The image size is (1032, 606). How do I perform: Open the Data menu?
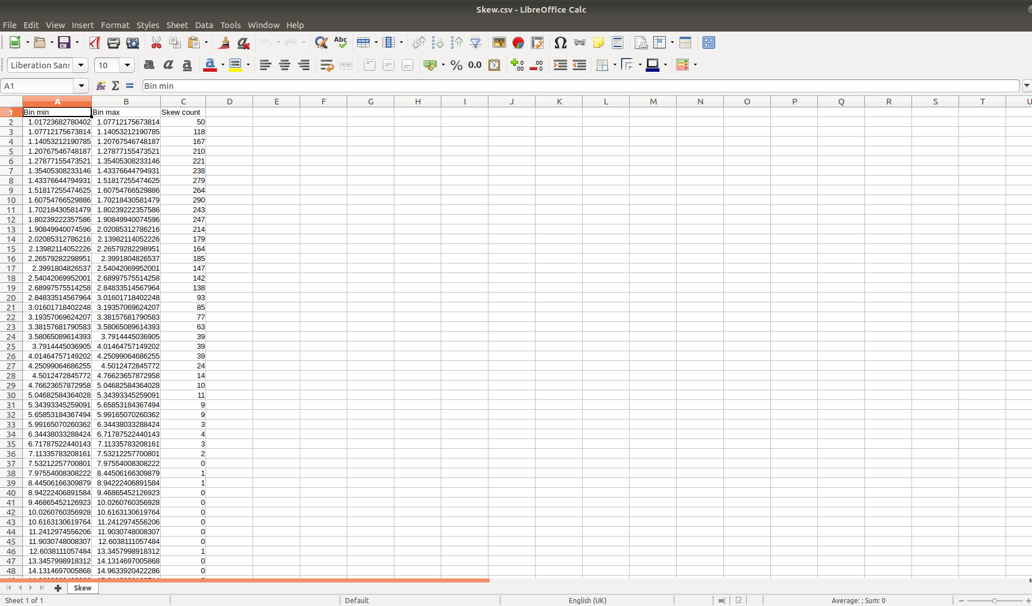204,25
